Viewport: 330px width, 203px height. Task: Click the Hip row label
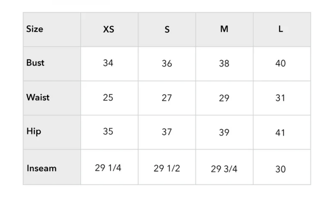pos(34,131)
